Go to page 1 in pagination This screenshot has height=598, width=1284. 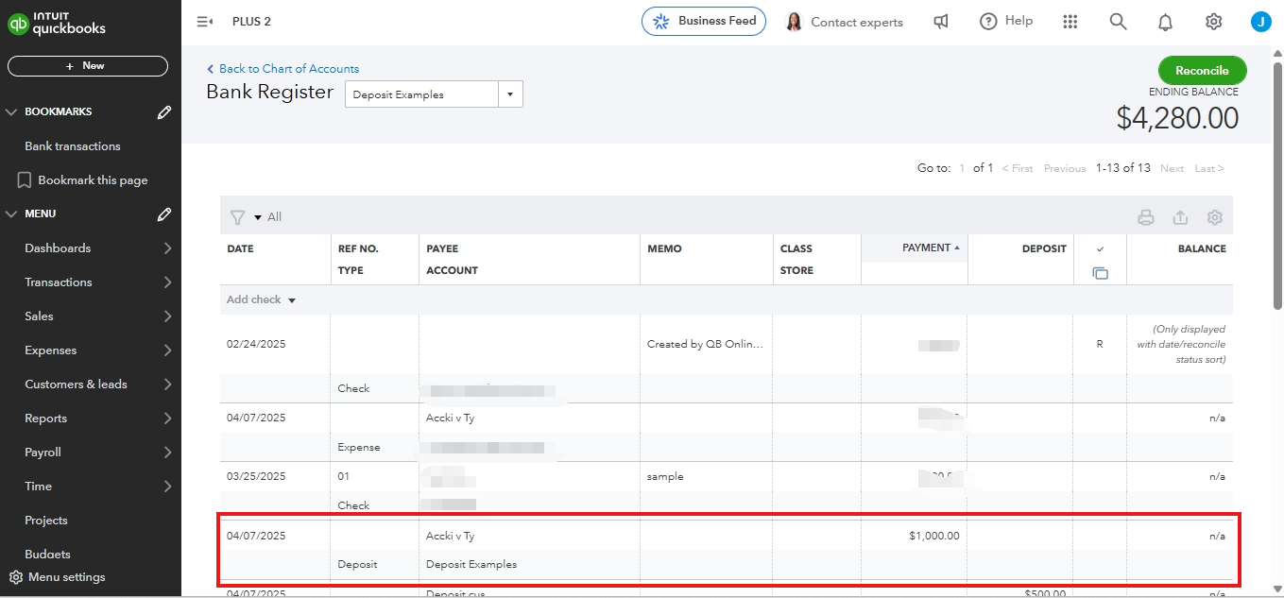(962, 168)
